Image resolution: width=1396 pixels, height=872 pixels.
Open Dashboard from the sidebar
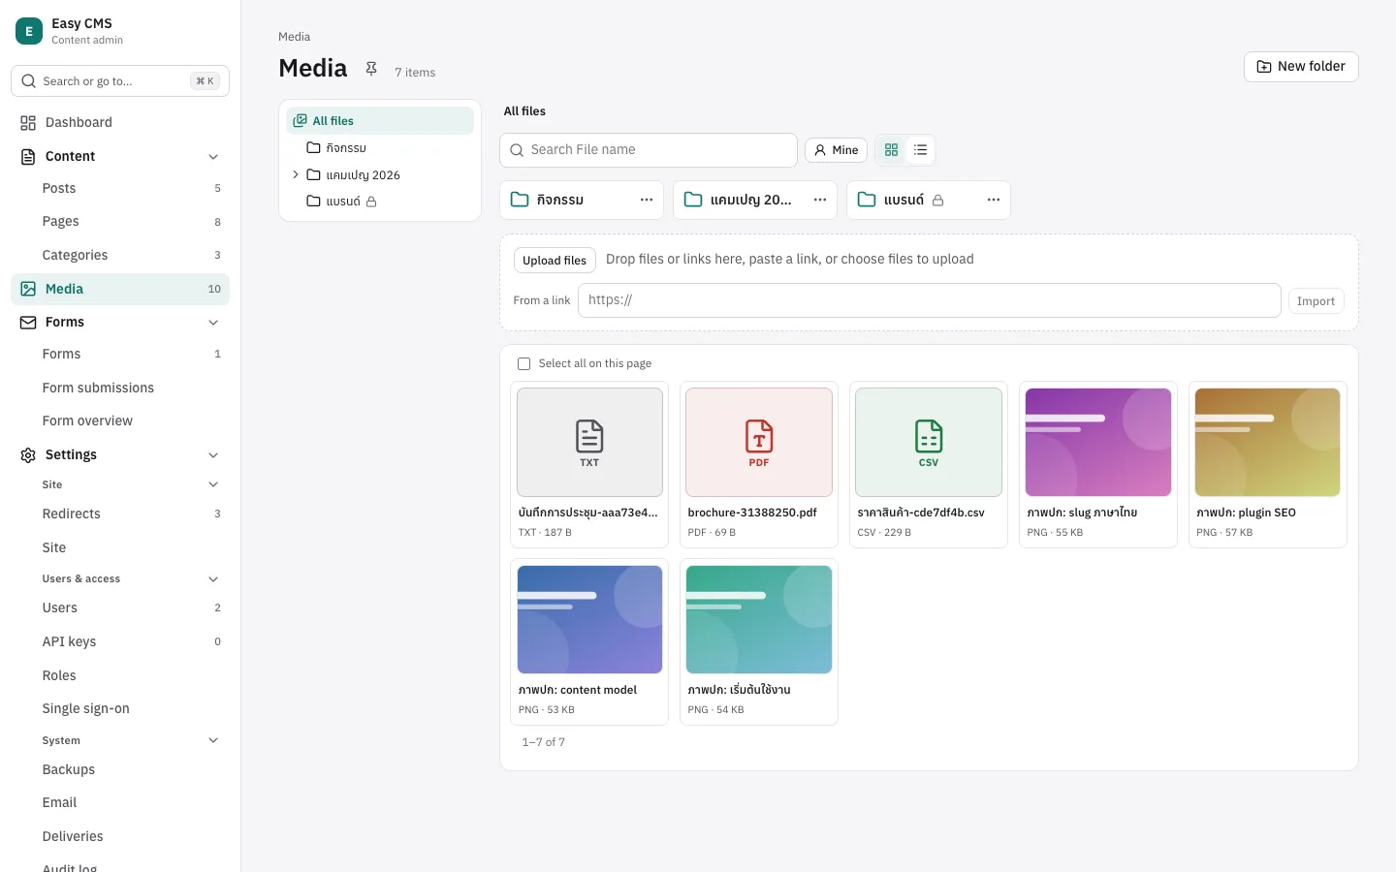coord(120,123)
